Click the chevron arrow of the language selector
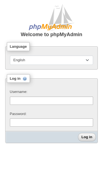The image size is (103, 184). (87, 60)
